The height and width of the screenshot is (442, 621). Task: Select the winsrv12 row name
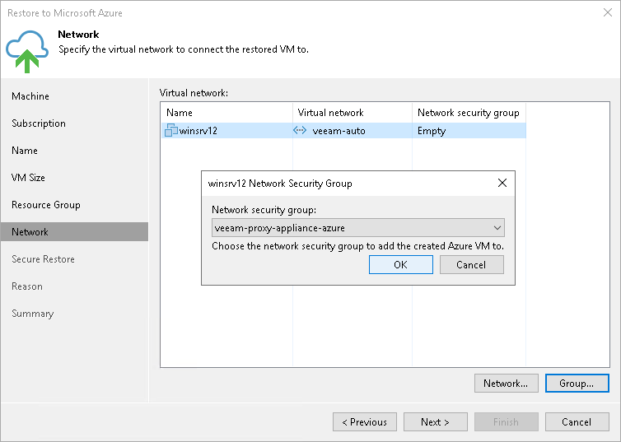point(198,131)
